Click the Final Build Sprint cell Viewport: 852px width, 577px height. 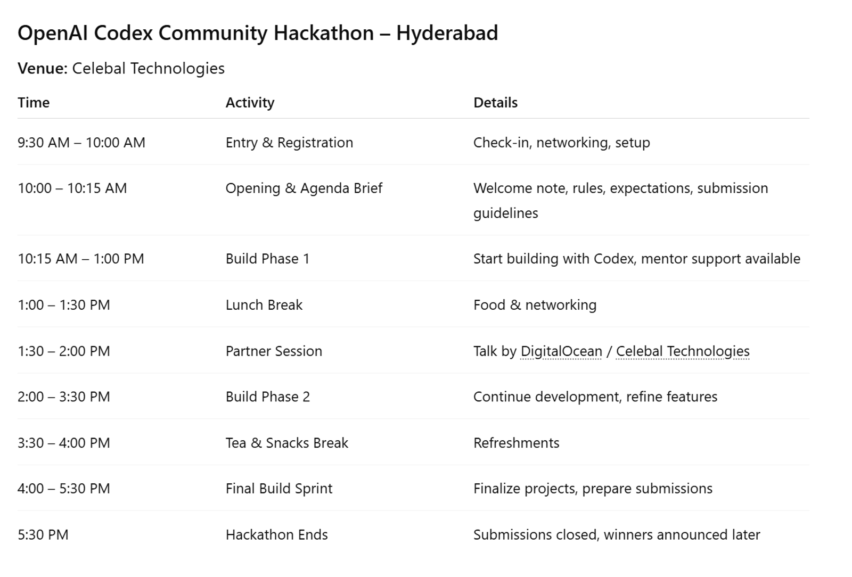click(278, 489)
